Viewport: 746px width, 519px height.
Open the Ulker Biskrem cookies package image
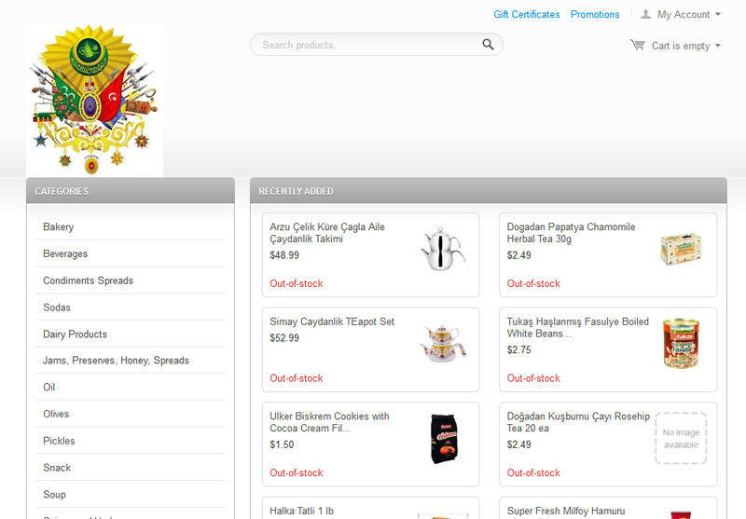point(444,439)
